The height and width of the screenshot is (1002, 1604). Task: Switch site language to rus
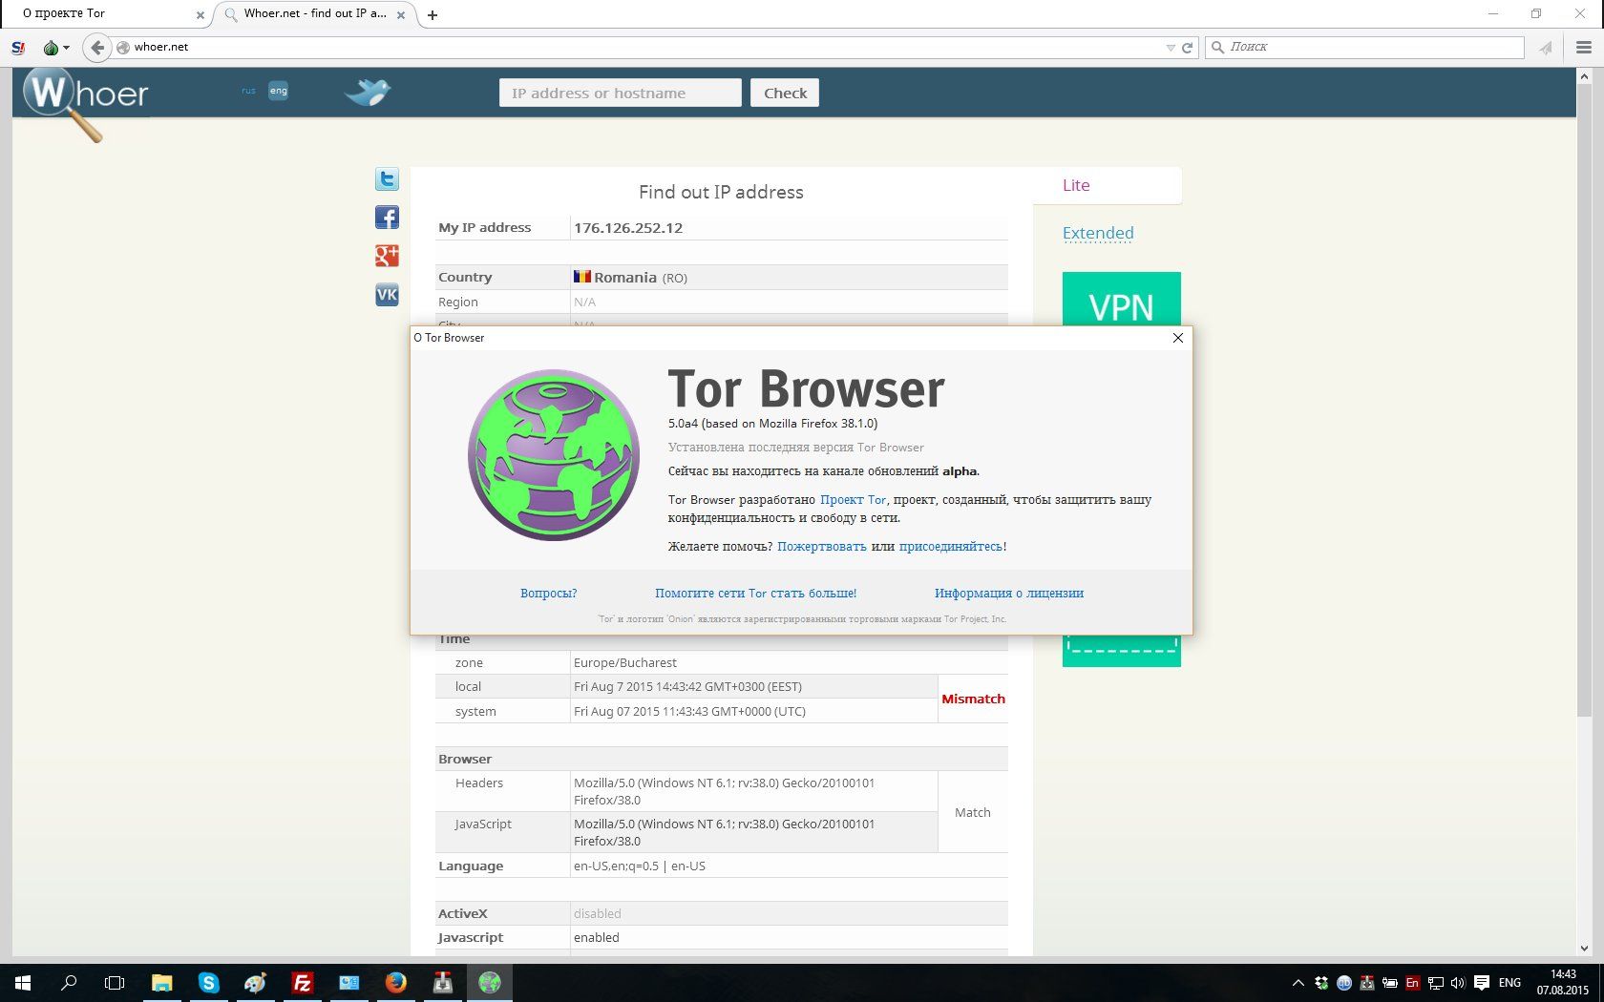click(248, 91)
